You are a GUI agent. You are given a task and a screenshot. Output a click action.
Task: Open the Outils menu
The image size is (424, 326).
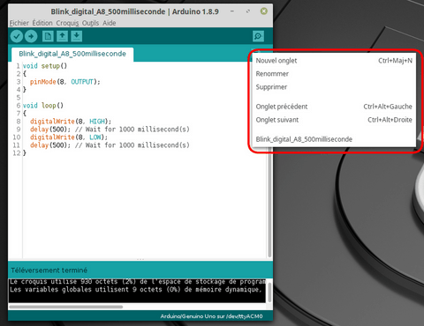click(x=90, y=23)
